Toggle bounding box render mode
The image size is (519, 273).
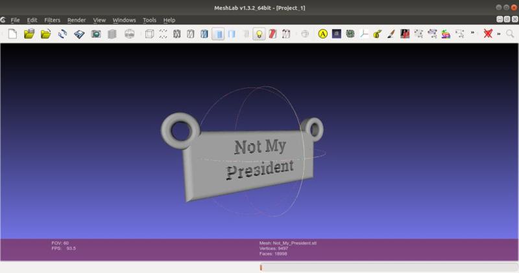coord(149,34)
